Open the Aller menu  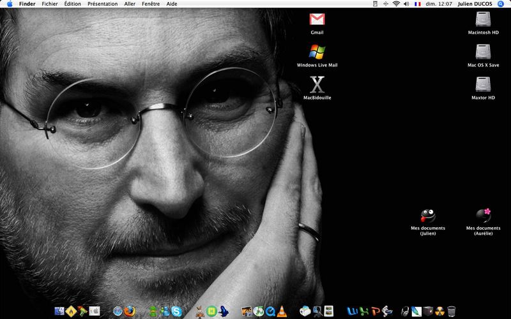[x=130, y=4]
